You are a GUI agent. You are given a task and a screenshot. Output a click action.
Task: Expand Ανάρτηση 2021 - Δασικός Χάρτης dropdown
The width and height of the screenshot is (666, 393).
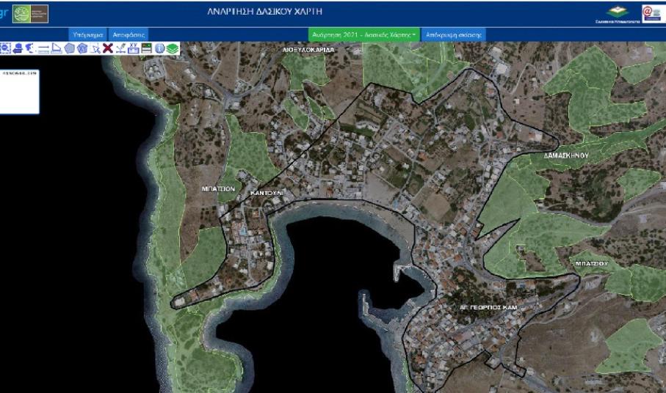tap(364, 34)
